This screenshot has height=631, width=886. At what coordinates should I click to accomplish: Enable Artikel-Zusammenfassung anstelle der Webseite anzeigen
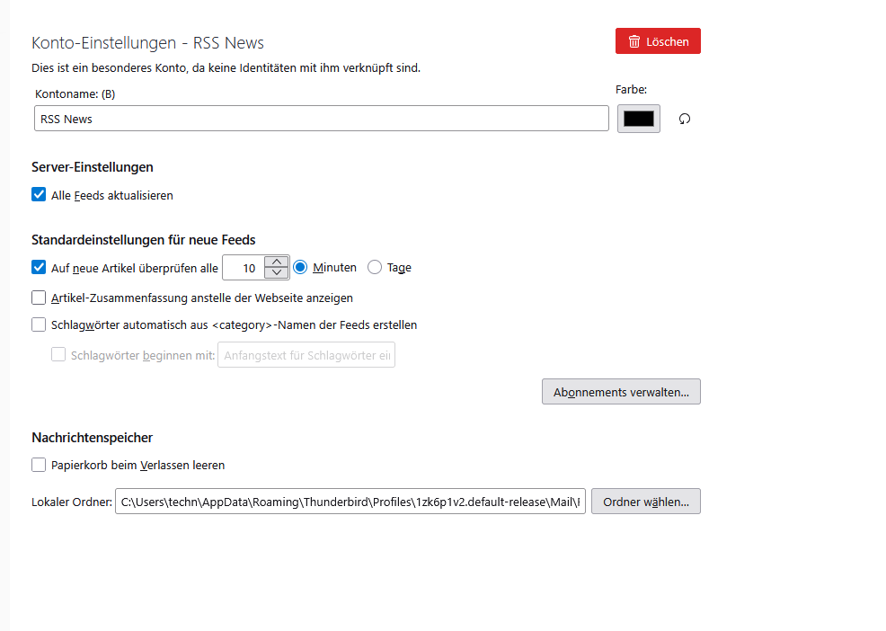click(x=39, y=298)
